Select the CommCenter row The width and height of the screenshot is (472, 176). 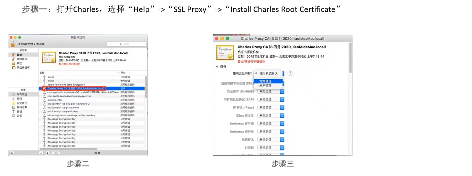click(x=92, y=100)
